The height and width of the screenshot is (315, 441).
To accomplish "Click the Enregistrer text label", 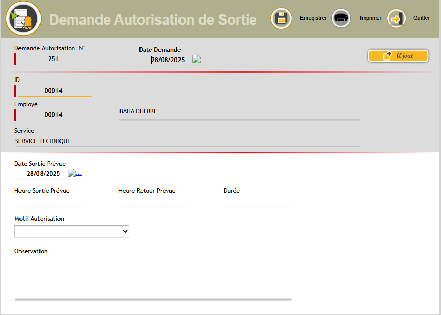I will coord(313,18).
